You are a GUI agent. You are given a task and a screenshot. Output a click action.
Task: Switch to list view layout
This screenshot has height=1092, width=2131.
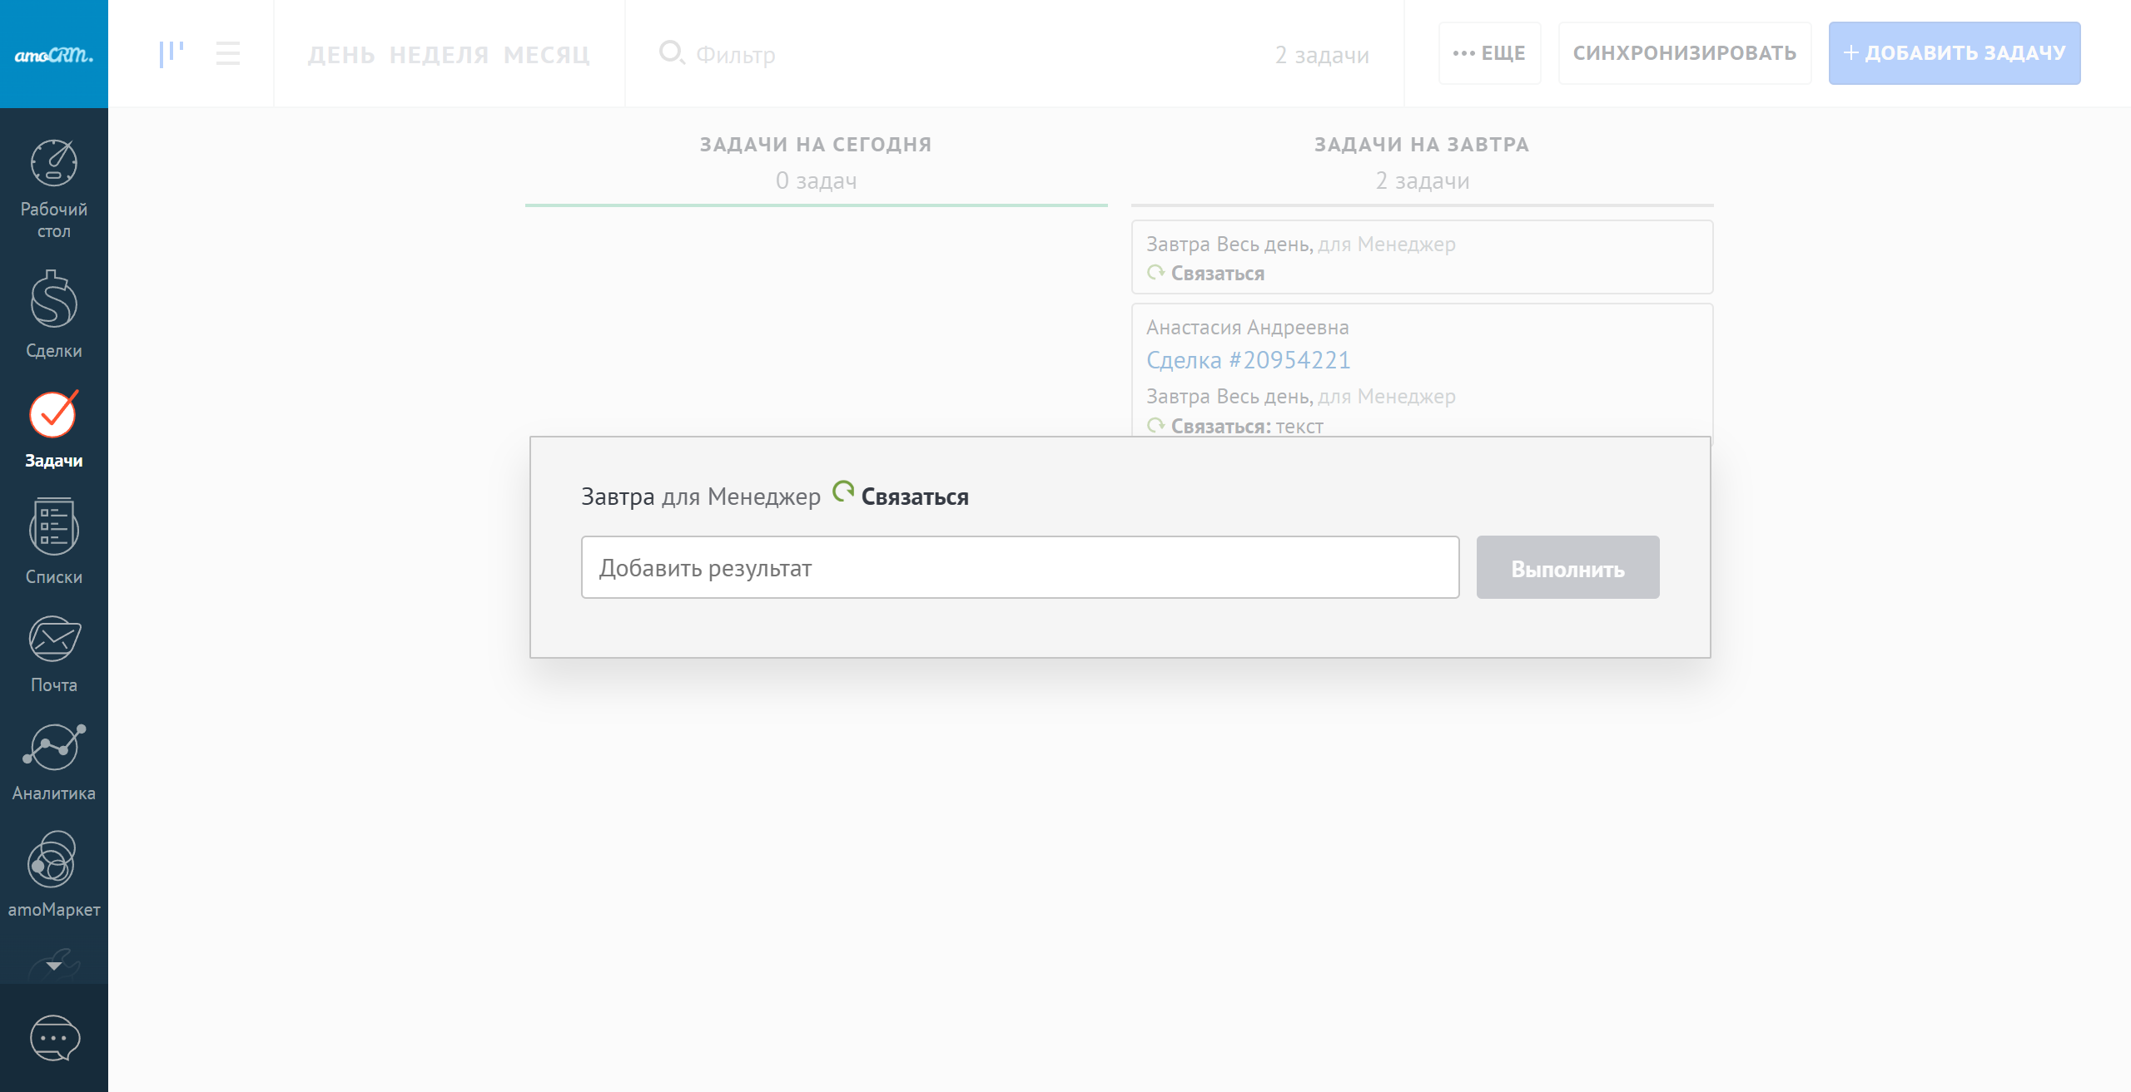tap(227, 54)
